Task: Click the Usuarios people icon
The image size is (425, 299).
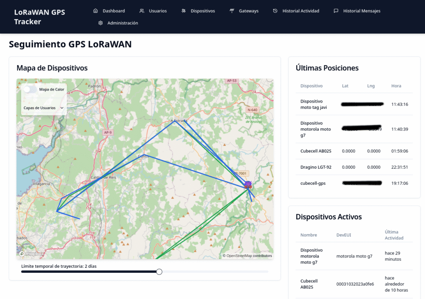Action: click(142, 11)
